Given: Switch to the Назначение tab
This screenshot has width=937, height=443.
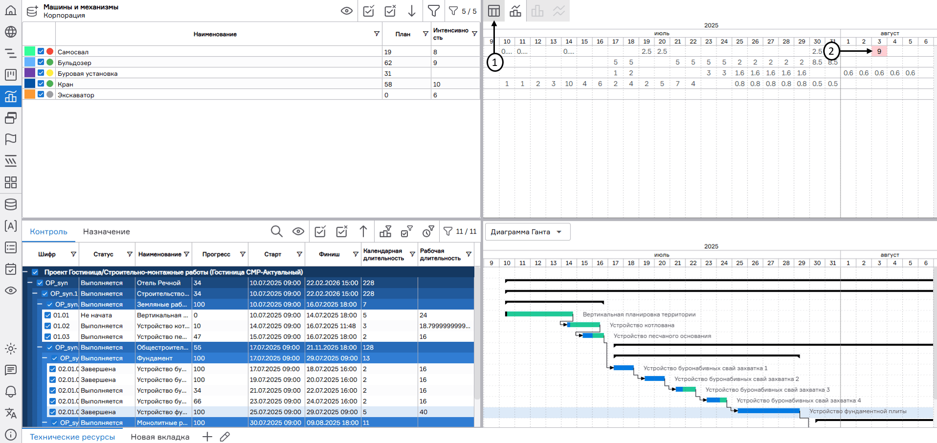Looking at the screenshot, I should (106, 232).
